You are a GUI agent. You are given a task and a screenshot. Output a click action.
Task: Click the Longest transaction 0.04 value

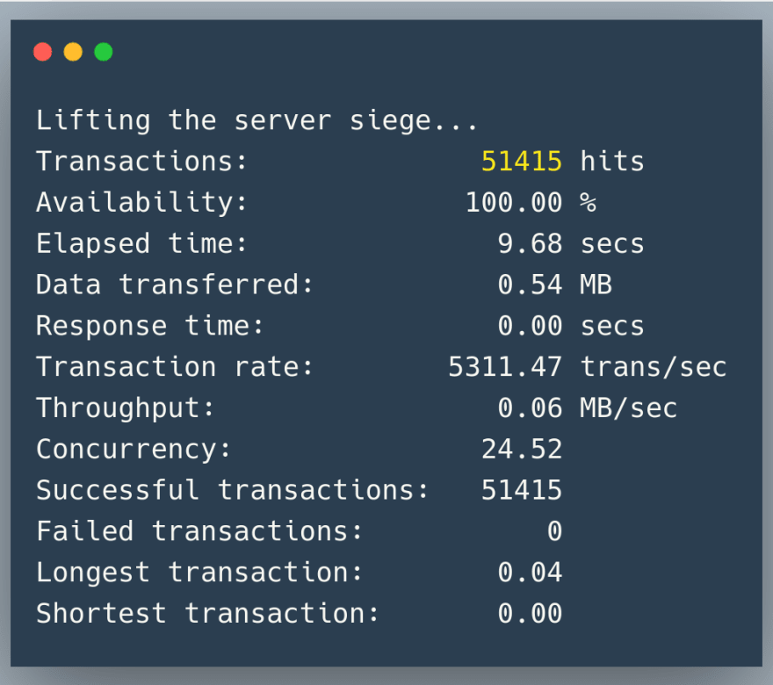(x=530, y=573)
